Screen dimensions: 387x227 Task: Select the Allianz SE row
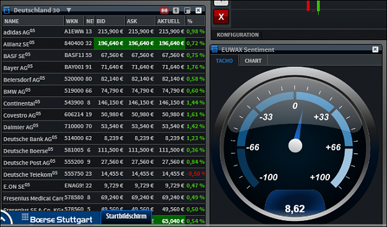103,43
